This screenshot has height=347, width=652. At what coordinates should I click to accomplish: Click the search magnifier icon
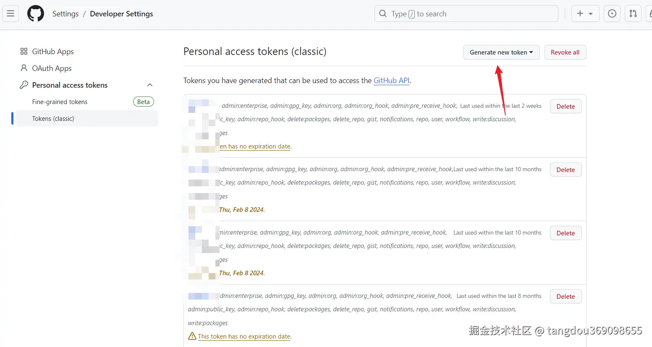tap(383, 13)
